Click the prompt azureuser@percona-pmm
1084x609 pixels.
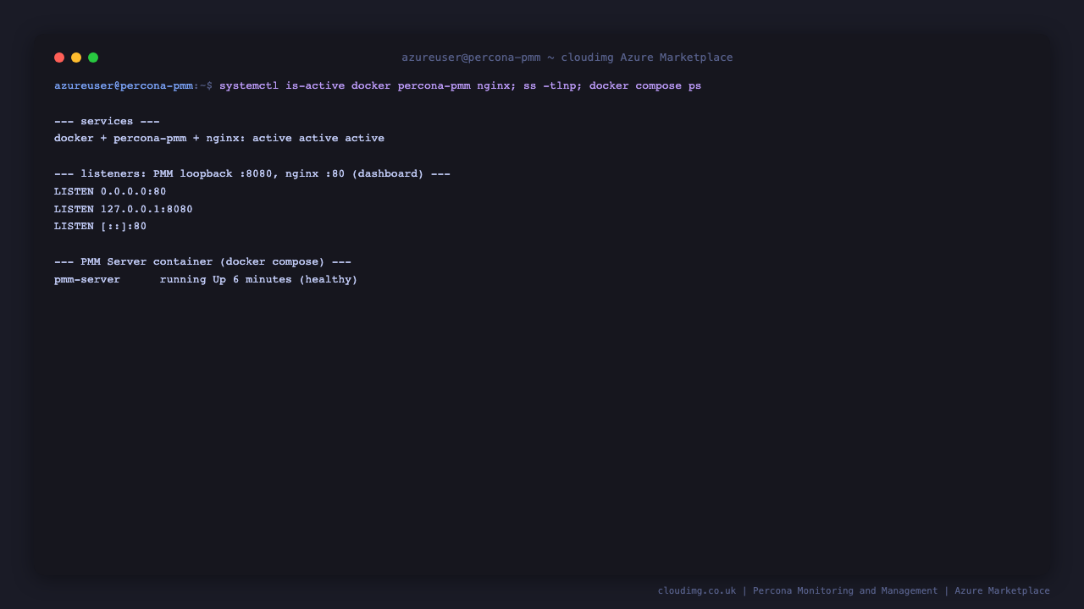(x=124, y=86)
